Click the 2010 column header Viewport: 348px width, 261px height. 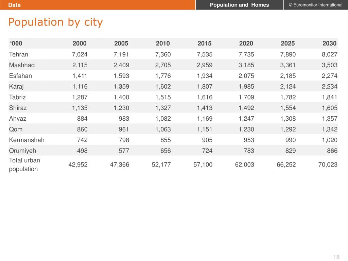(163, 43)
